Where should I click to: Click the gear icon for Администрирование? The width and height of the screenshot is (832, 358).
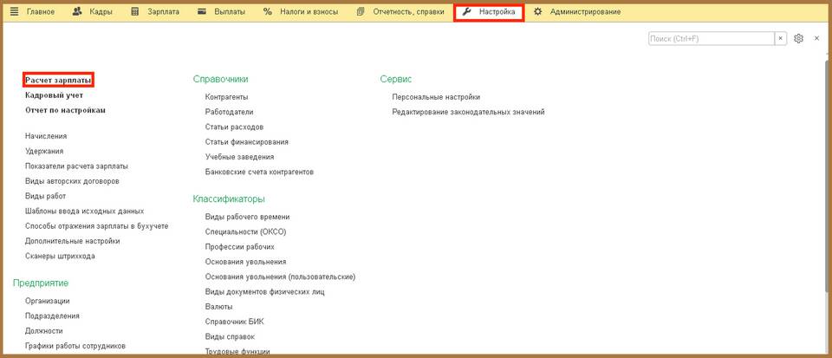pyautogui.click(x=538, y=12)
